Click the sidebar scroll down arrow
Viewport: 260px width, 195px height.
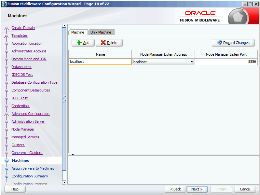point(64,182)
